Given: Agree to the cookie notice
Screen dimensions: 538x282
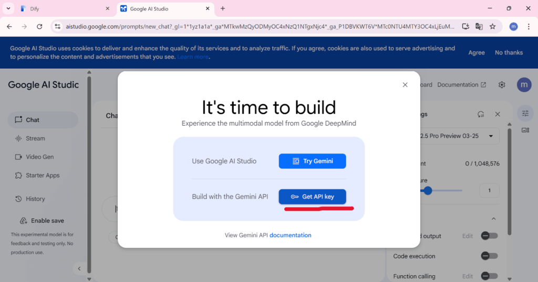Looking at the screenshot, I should [x=476, y=52].
